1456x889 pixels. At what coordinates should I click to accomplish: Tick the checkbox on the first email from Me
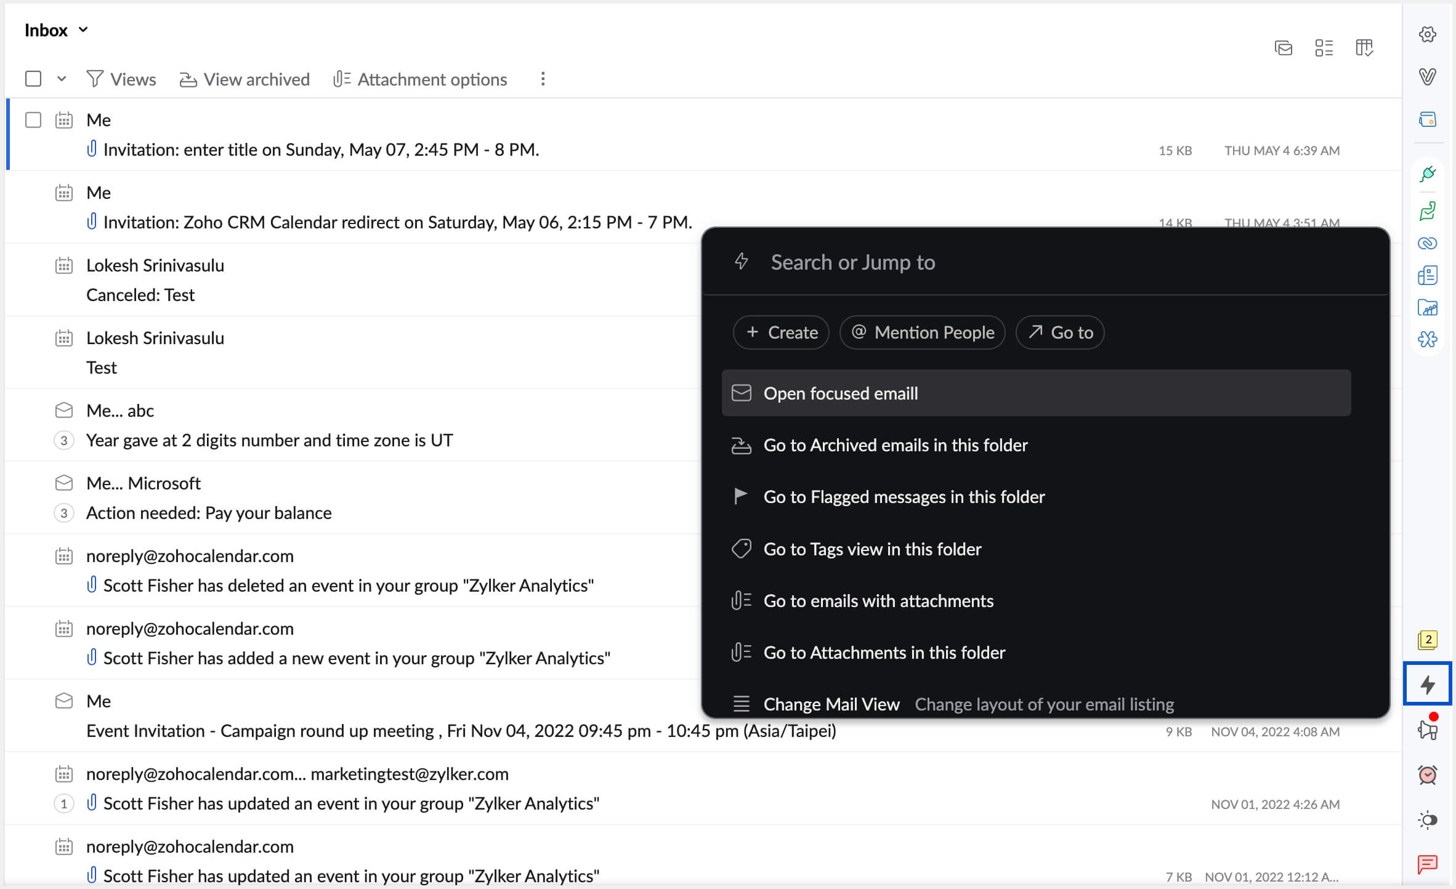(33, 120)
